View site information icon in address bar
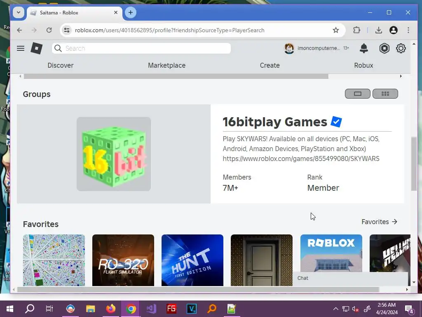 tap(67, 30)
